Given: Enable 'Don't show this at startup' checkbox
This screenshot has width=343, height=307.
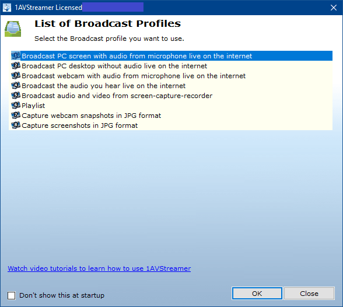Looking at the screenshot, I should (12, 295).
